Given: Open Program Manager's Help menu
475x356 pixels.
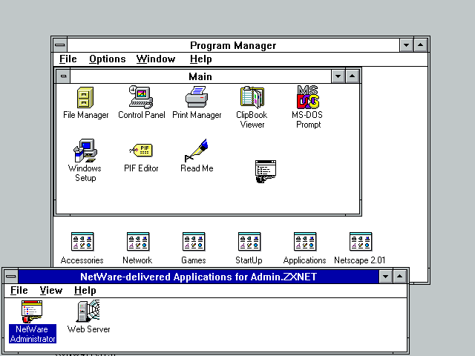Looking at the screenshot, I should click(201, 59).
